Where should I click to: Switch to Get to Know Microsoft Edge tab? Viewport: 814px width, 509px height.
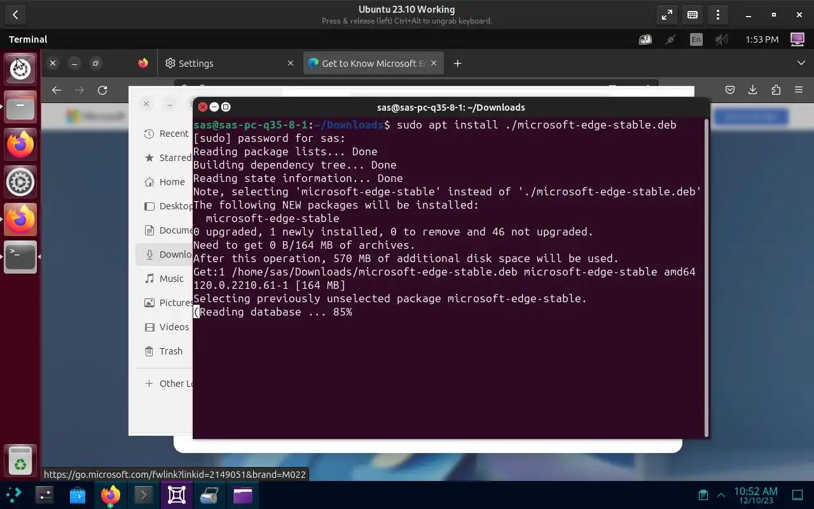tap(374, 63)
